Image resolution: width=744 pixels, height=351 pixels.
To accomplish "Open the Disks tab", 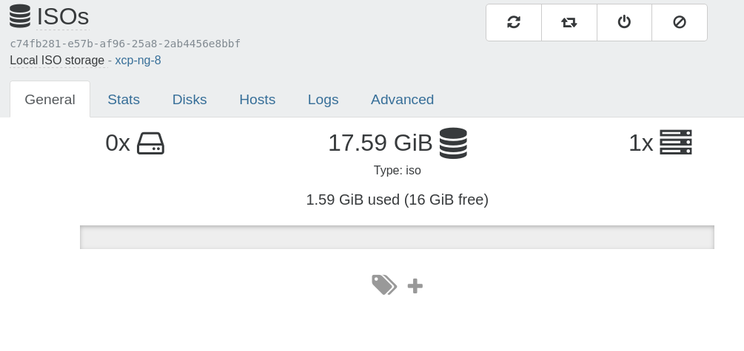I will click(x=190, y=100).
